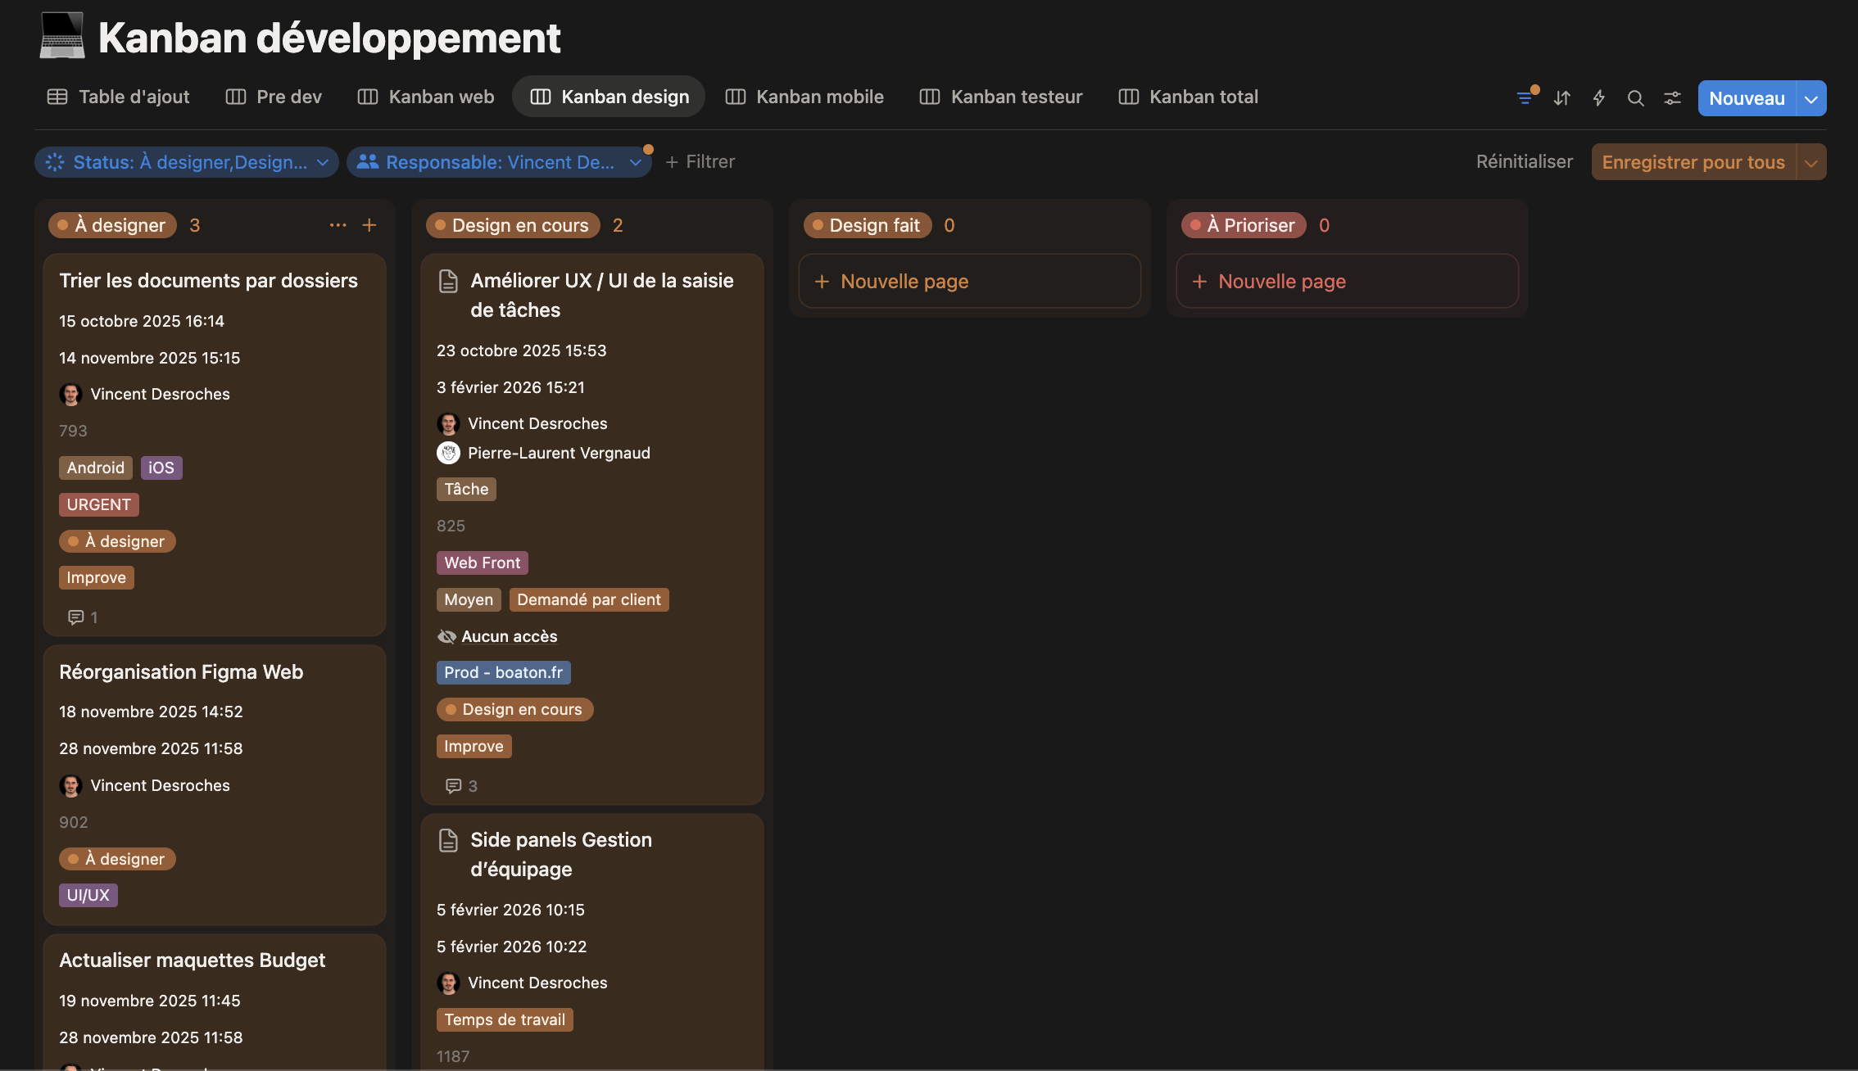Open search with the magnifier icon
This screenshot has height=1071, width=1858.
[x=1635, y=97]
